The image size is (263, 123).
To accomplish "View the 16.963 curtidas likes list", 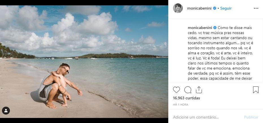I will 186,98.
